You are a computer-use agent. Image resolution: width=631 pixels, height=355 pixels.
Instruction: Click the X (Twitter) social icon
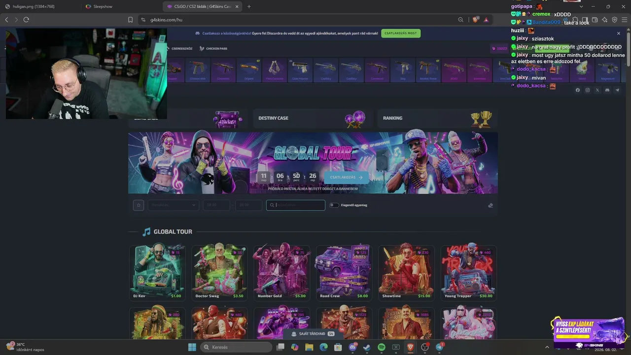[597, 90]
